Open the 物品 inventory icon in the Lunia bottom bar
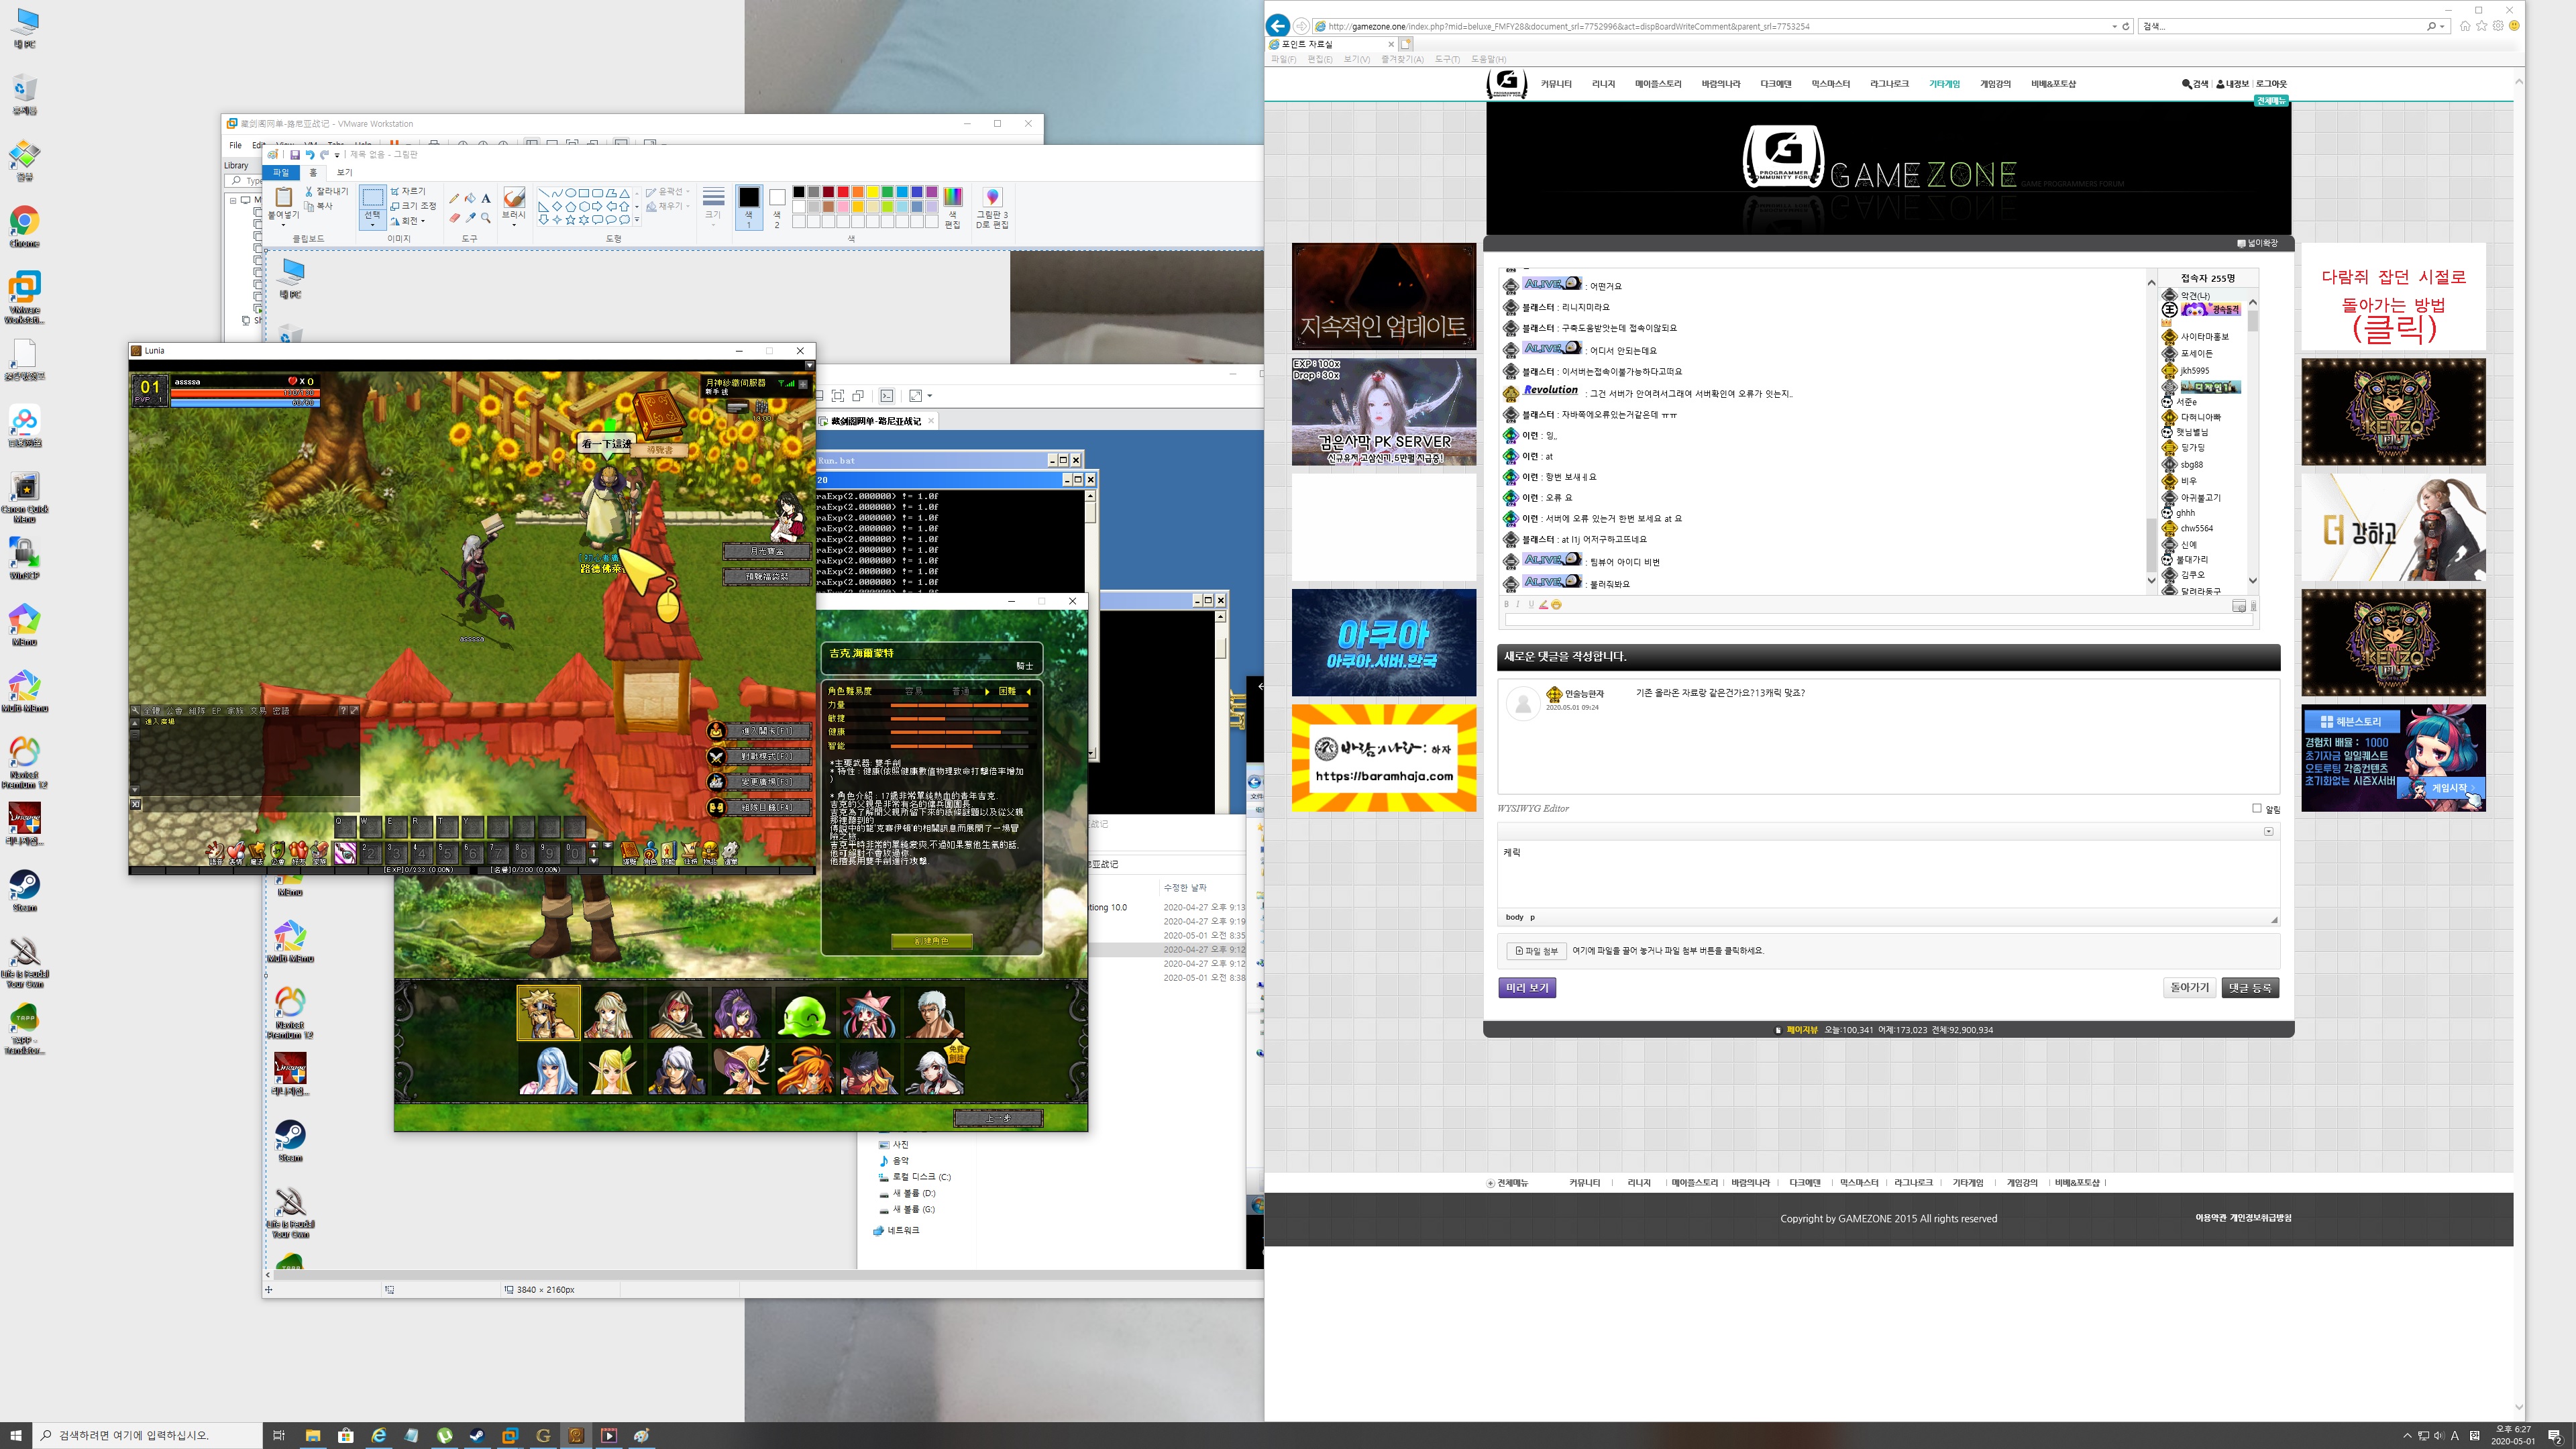The height and width of the screenshot is (1449, 2576). 710,852
